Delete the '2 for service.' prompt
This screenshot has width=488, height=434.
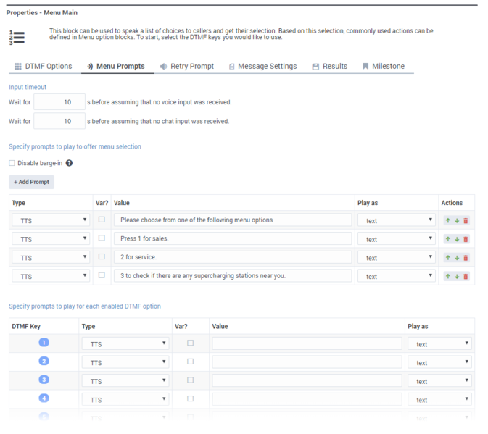466,258
